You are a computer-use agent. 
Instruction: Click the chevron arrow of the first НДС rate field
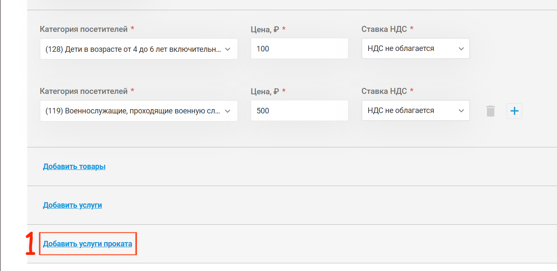[462, 49]
